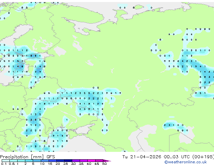Click the 40–45 mm magenta legend swatch
This screenshot has width=214, height=165.
point(91,161)
